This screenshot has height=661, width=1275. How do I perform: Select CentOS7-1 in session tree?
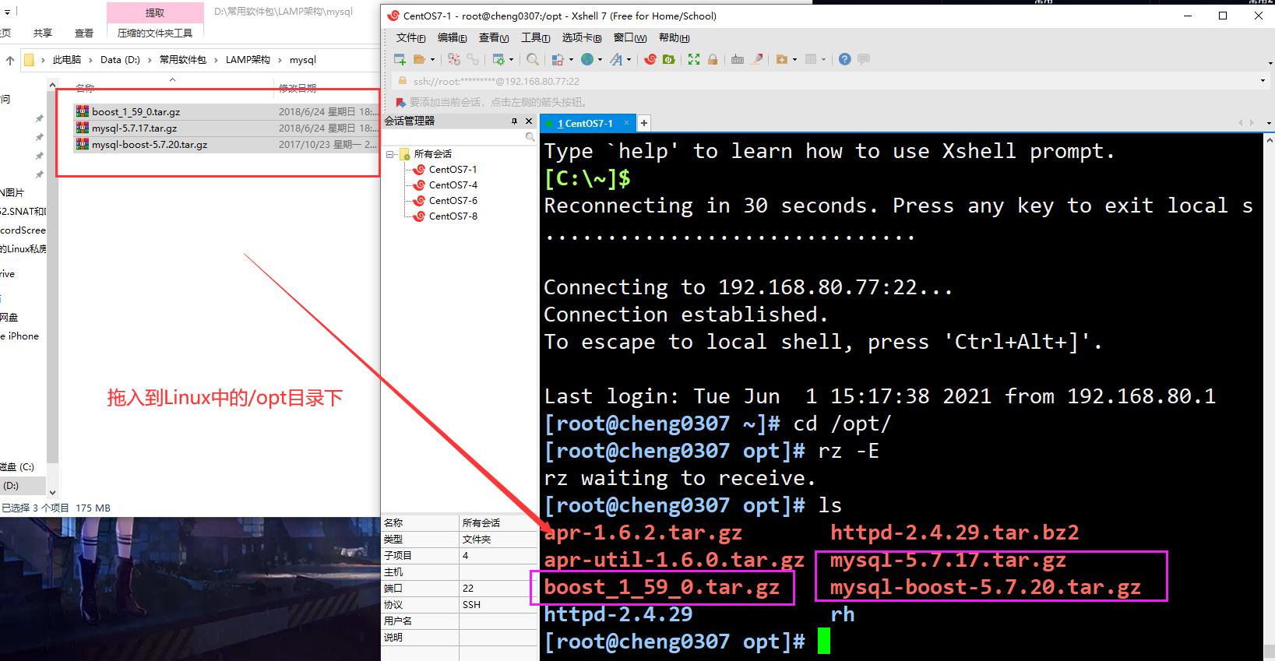tap(453, 169)
